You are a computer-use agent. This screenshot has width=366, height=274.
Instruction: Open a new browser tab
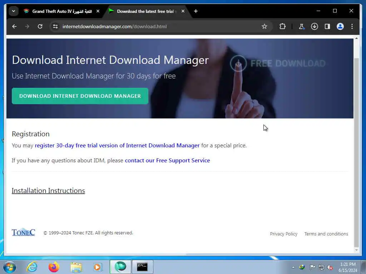click(x=196, y=11)
